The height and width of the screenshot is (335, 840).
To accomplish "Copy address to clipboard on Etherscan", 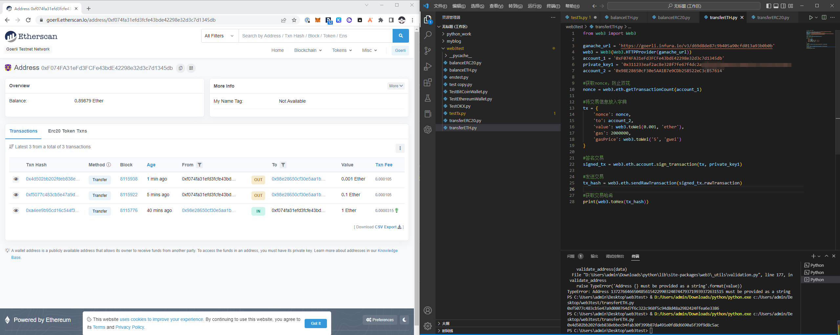I will pos(181,68).
